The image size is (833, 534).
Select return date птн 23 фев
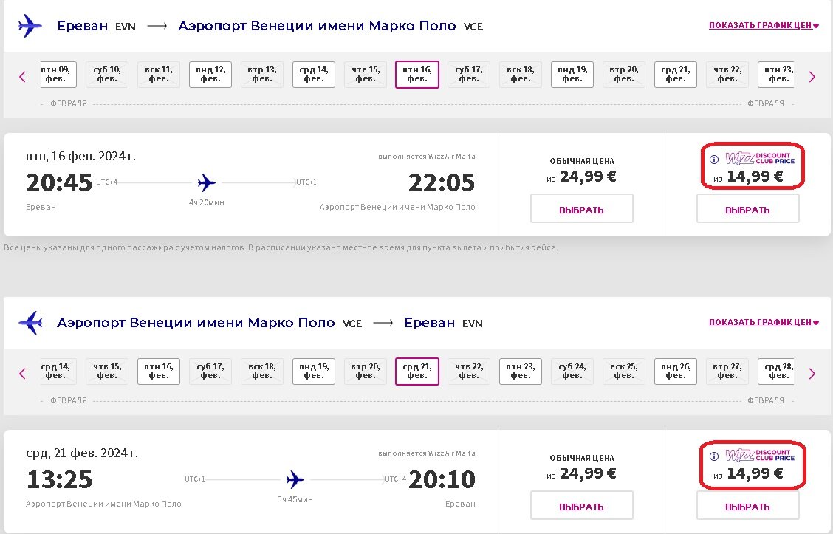520,372
